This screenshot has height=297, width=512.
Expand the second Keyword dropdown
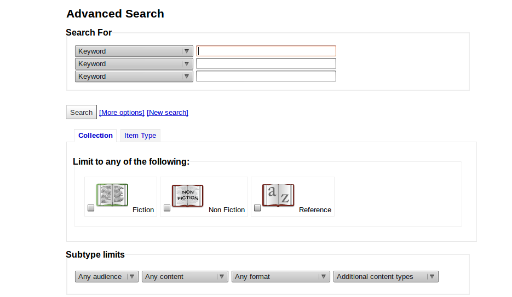coord(134,64)
